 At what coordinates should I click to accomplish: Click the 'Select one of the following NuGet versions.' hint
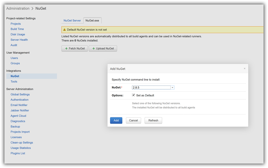pos(156,103)
